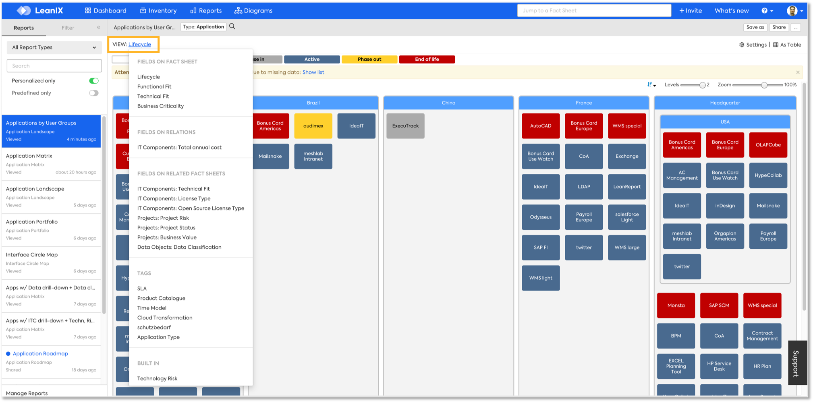Toggle Personalized only switch
813x402 pixels.
tap(94, 81)
